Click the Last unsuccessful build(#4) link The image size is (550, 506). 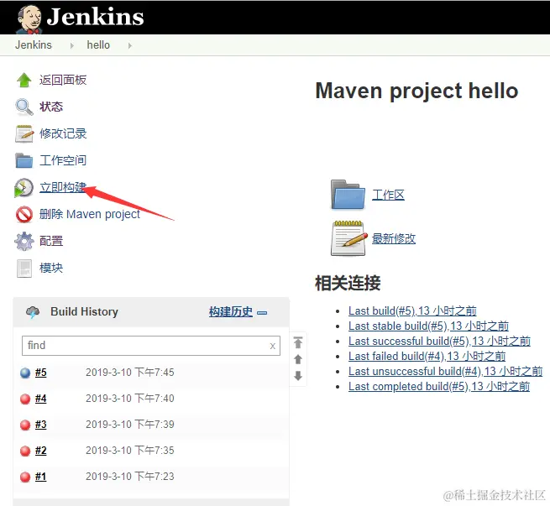pos(446,371)
